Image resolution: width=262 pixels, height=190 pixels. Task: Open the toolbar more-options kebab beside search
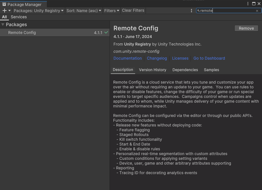pos(191,11)
